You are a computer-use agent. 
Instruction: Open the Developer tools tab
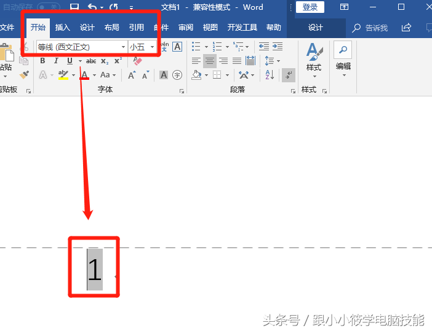coord(242,28)
